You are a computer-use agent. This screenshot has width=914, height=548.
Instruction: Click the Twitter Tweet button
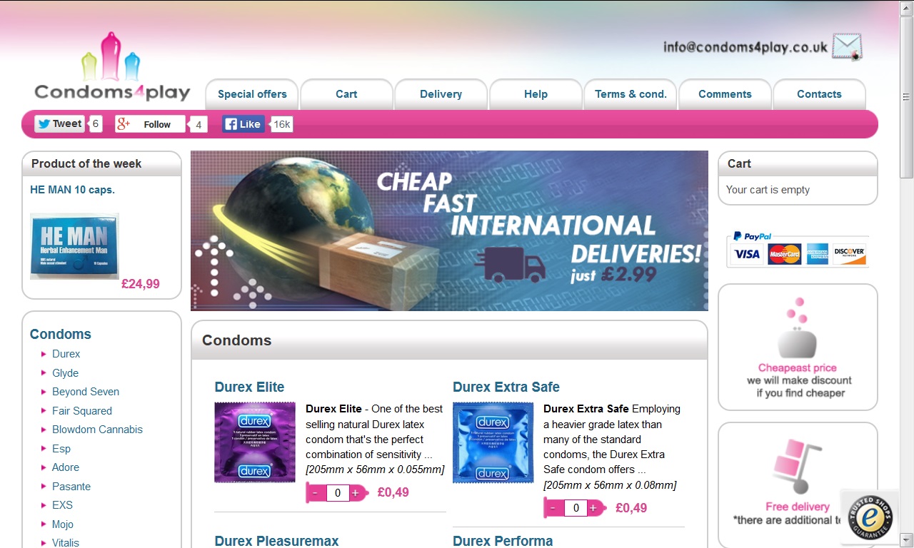tap(59, 124)
